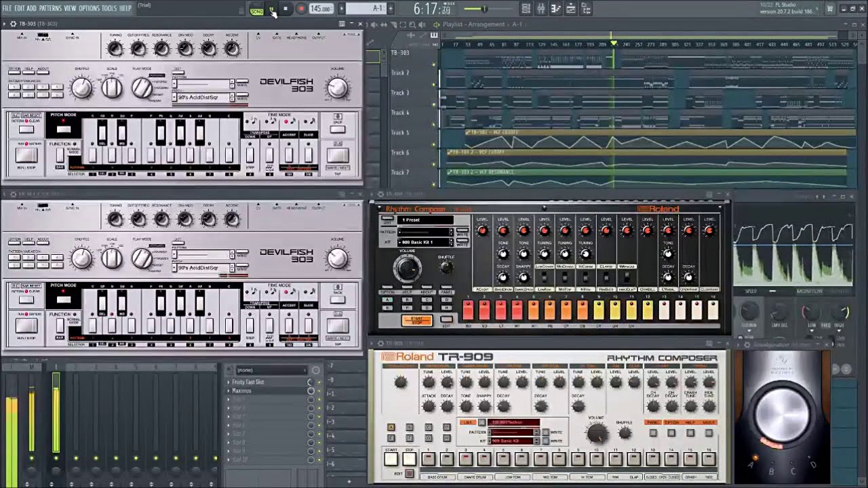Open the ADD menu
868x488 pixels.
click(31, 8)
